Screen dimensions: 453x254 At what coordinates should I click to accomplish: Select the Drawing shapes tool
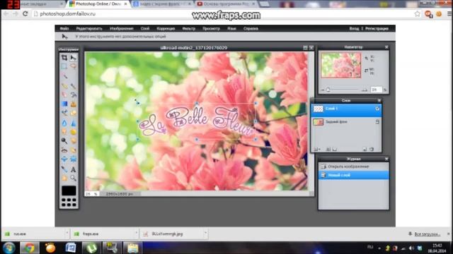pyautogui.click(x=73, y=113)
